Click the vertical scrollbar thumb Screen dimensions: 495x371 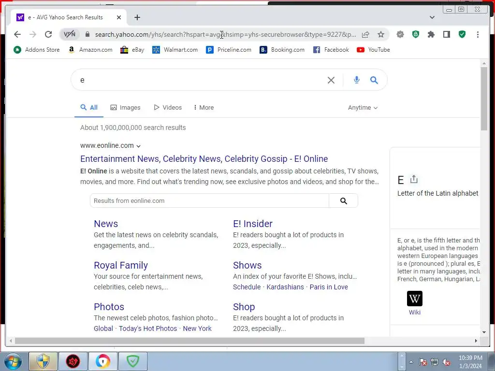tap(484, 99)
